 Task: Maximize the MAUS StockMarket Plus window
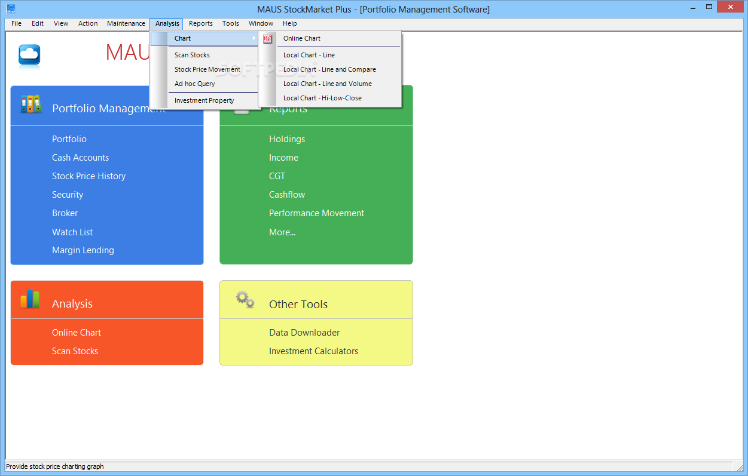[x=709, y=7]
